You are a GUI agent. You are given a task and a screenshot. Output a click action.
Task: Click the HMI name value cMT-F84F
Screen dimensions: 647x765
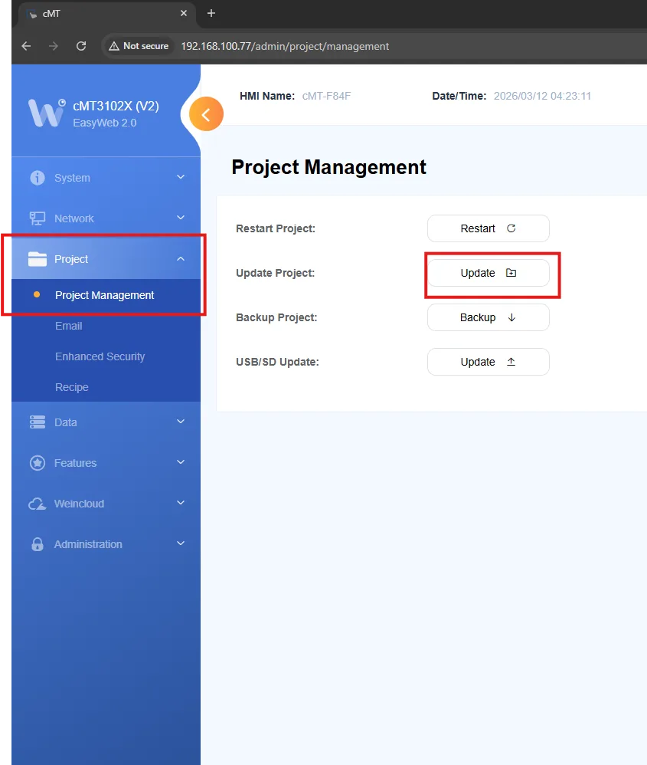click(326, 96)
